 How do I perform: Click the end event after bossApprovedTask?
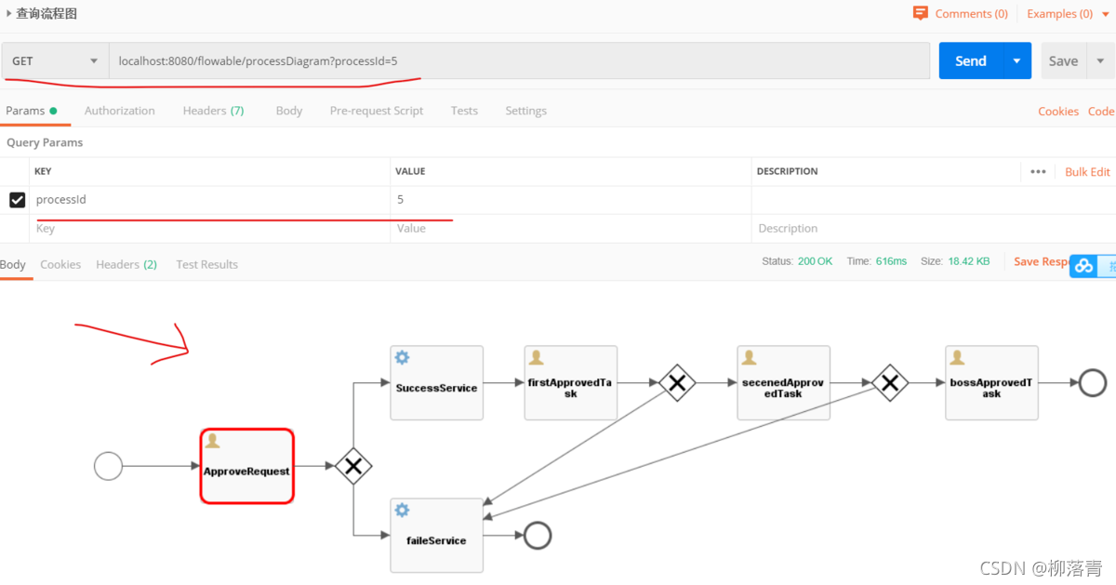1093,382
